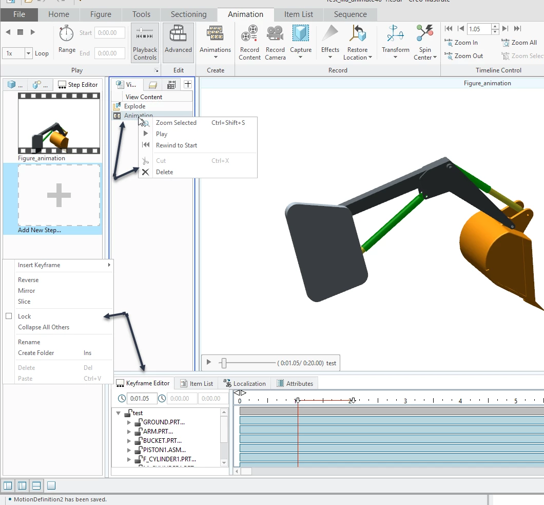Screen dimensions: 544x505
Task: Open the 1x playback speed dropdown
Action: [x=28, y=53]
